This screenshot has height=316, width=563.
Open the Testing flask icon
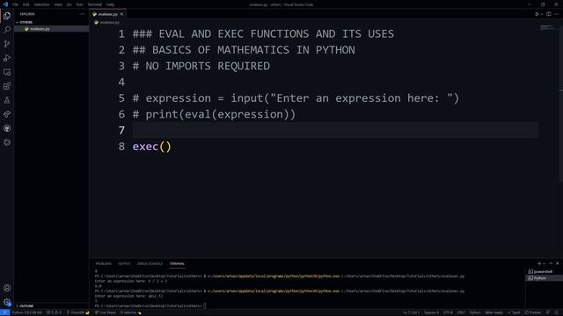pyautogui.click(x=7, y=100)
